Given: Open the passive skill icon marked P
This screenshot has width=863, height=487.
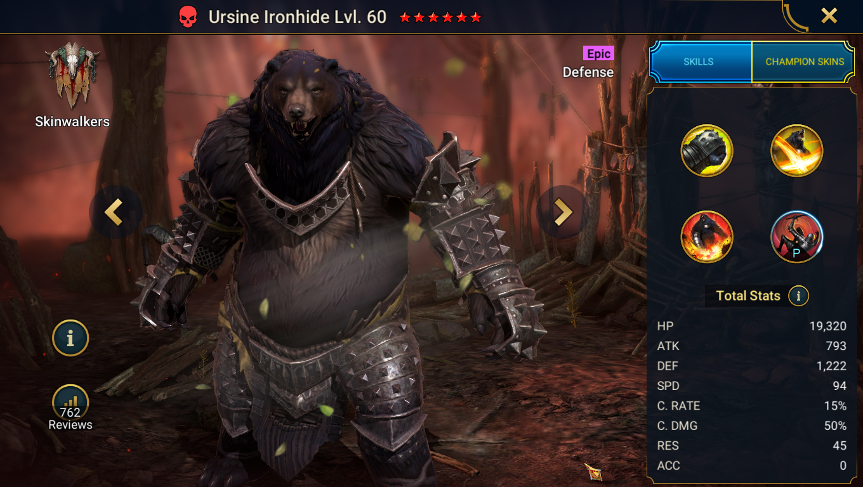Looking at the screenshot, I should pos(797,237).
